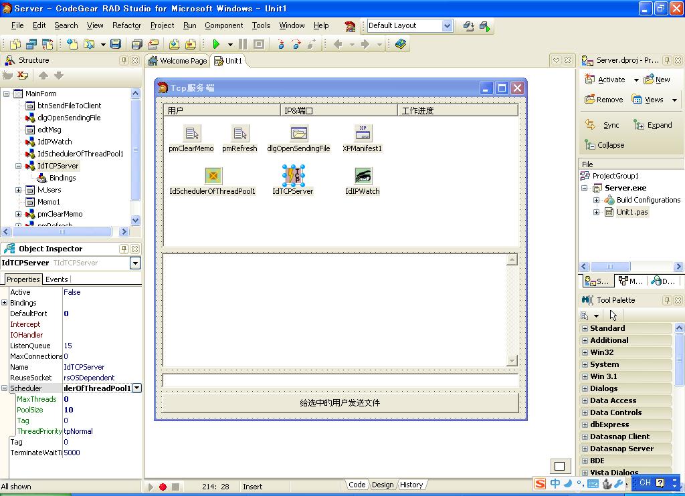Open the Refactor menu
This screenshot has width=685, height=496.
coord(126,26)
